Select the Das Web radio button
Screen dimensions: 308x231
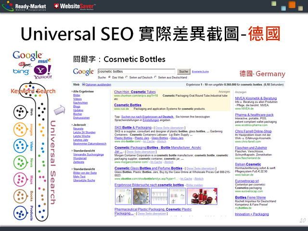pos(109,77)
